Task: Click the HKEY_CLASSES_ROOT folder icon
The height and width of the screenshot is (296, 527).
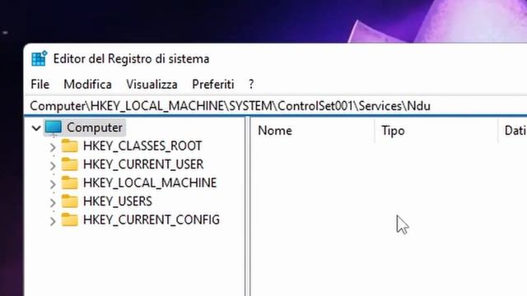Action: 69,146
